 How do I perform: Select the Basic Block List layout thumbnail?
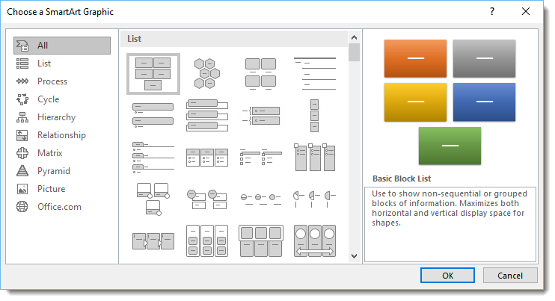153,74
